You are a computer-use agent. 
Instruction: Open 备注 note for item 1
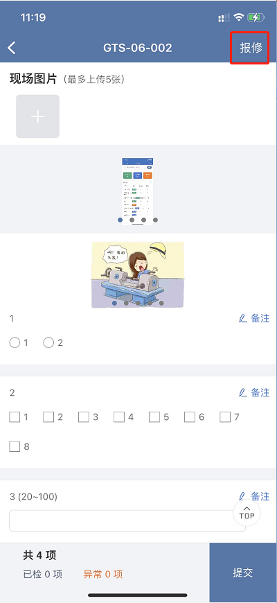pyautogui.click(x=254, y=318)
